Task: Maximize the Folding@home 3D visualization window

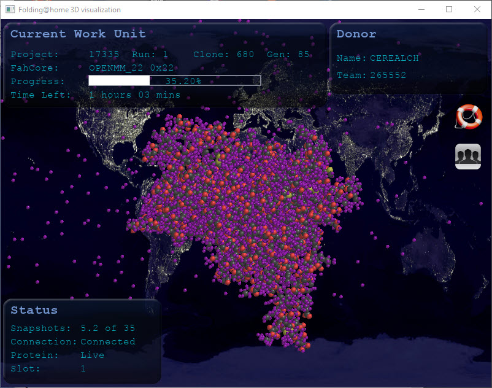Action: [449, 9]
